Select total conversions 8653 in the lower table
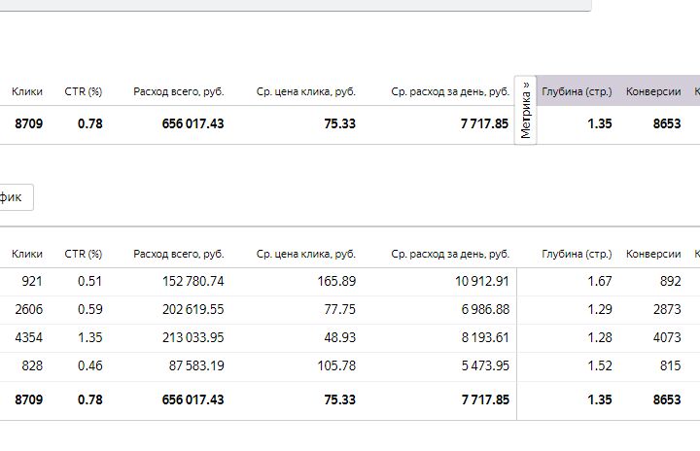 (x=667, y=399)
